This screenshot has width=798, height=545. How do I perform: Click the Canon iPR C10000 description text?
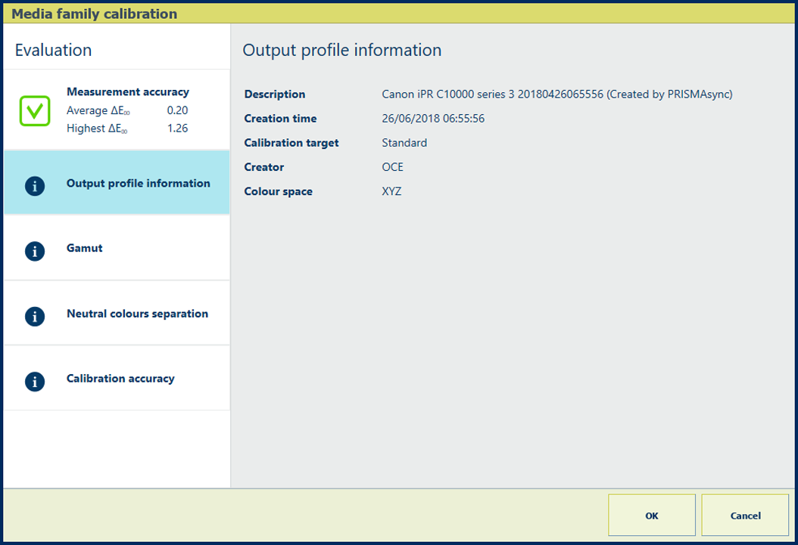(x=556, y=94)
